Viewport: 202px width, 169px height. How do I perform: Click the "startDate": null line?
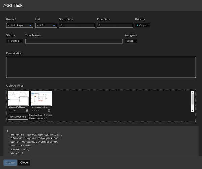point(21,146)
